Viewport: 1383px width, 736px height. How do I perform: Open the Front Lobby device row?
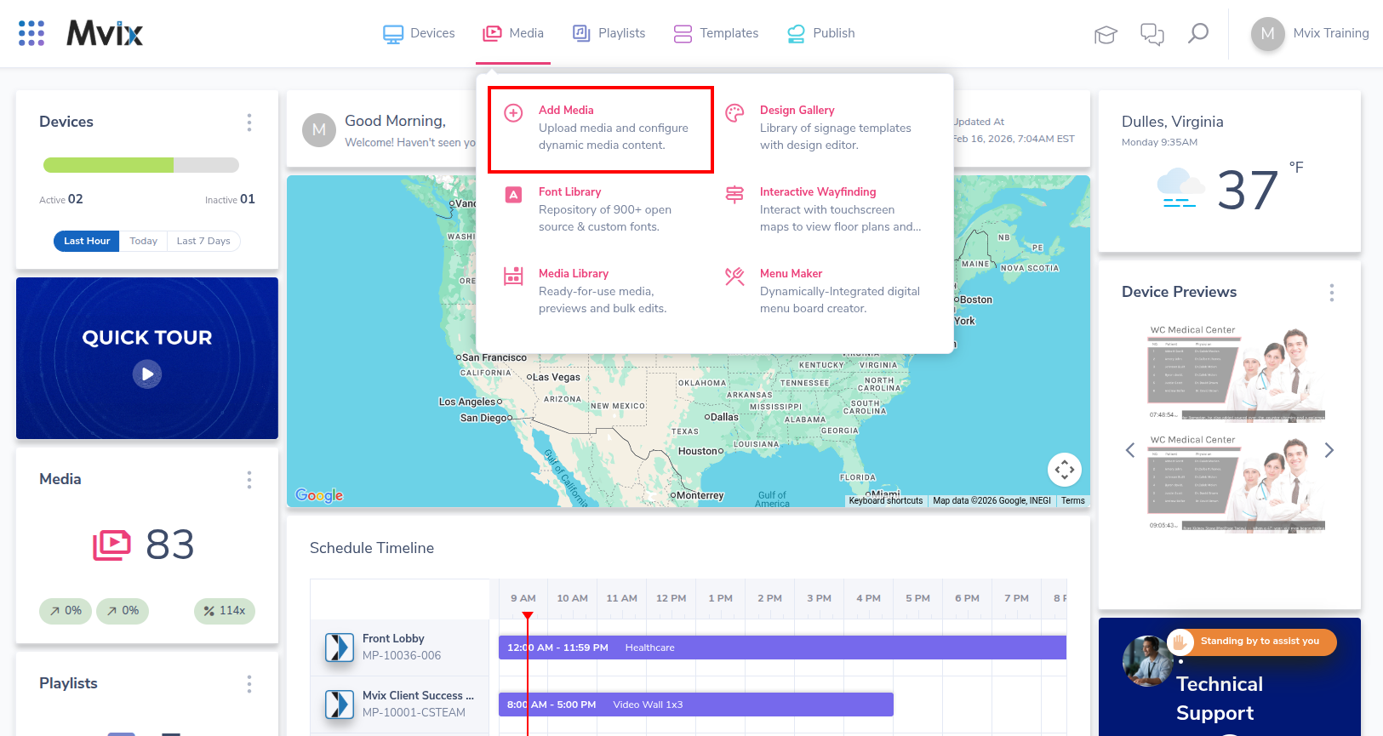[x=400, y=648]
